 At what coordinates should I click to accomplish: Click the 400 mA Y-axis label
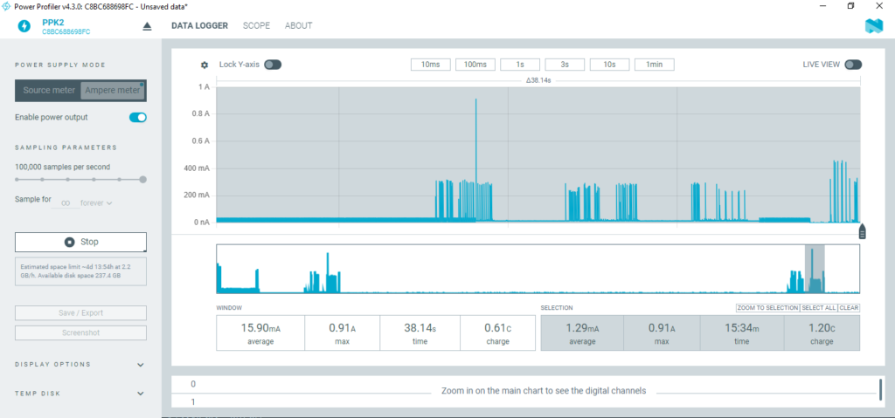coord(198,168)
